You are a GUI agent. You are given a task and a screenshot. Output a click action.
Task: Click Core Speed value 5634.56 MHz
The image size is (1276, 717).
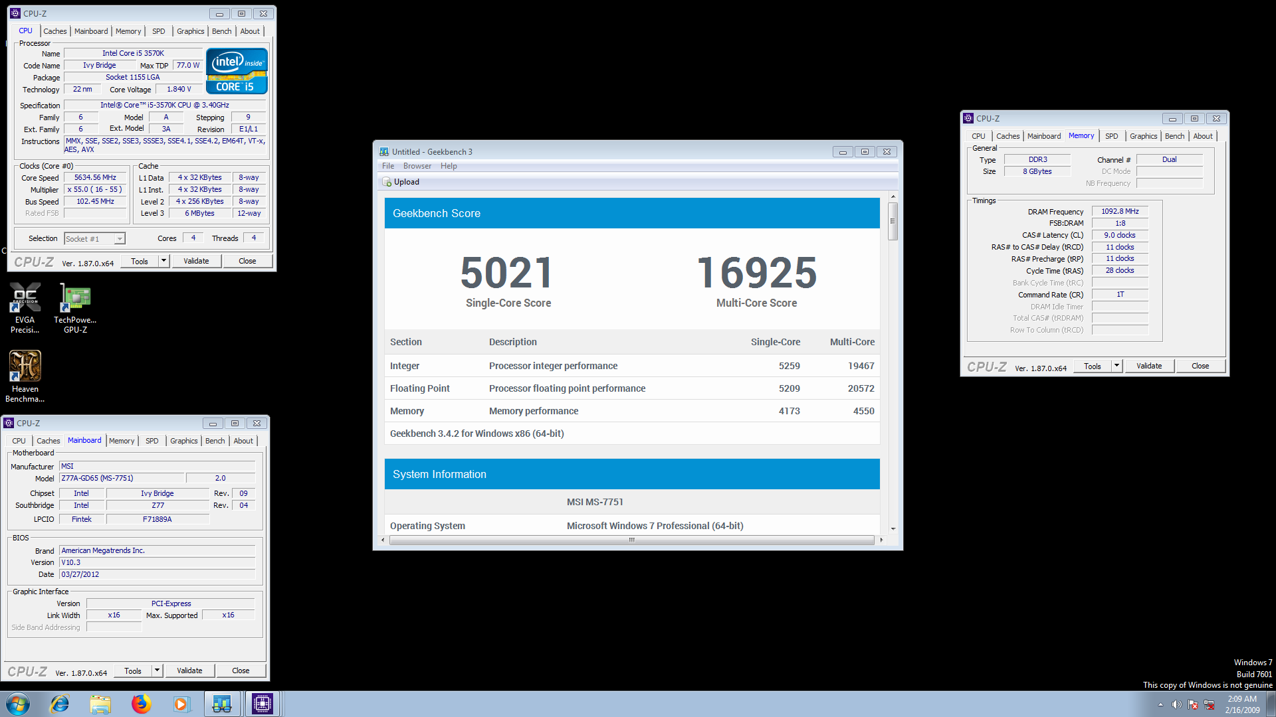(x=95, y=178)
